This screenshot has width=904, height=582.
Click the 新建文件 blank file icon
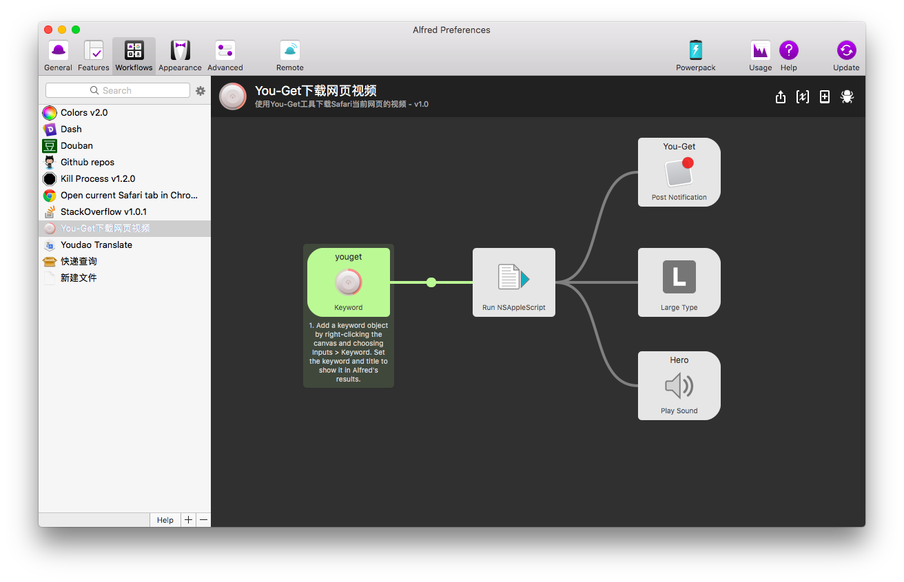[50, 278]
